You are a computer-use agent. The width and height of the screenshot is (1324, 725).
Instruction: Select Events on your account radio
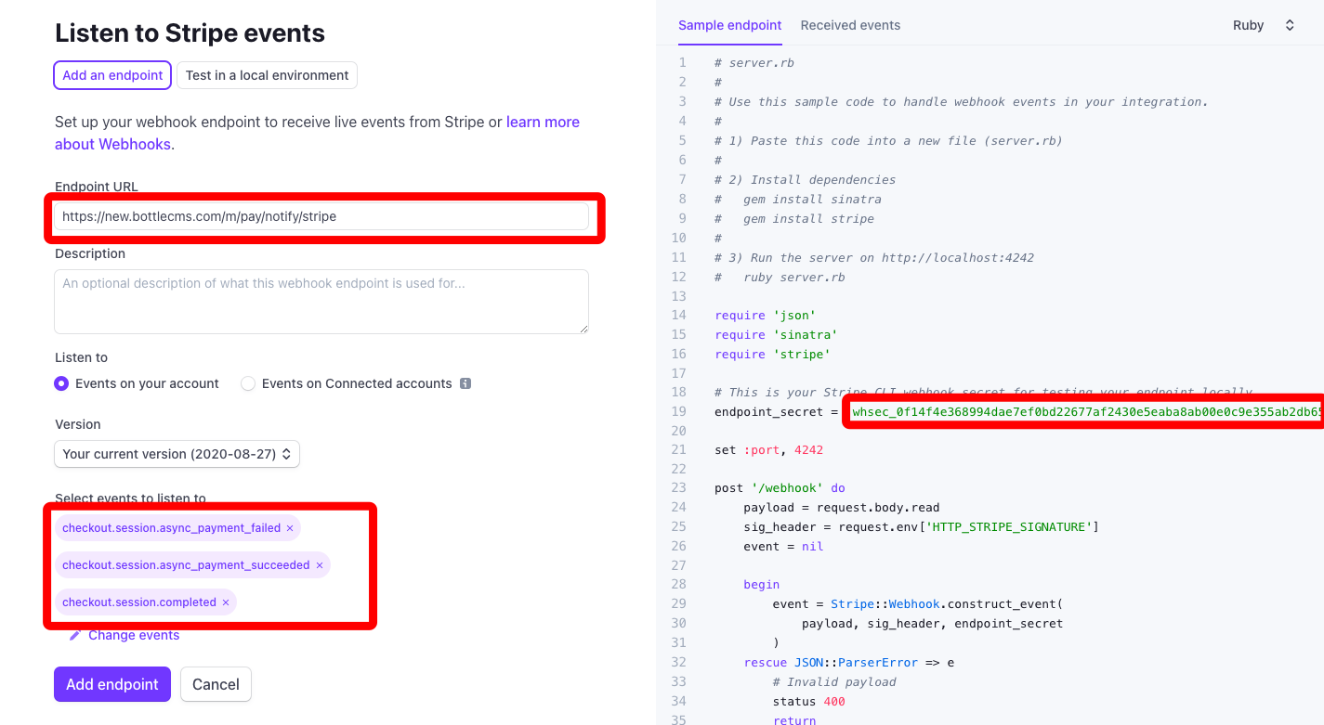point(62,383)
